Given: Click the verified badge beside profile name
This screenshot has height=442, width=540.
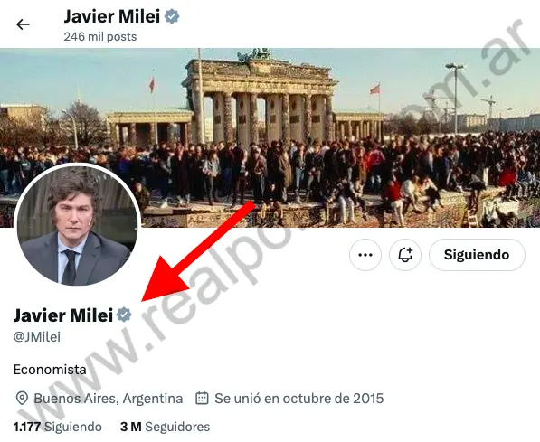Looking at the screenshot, I should [x=124, y=315].
